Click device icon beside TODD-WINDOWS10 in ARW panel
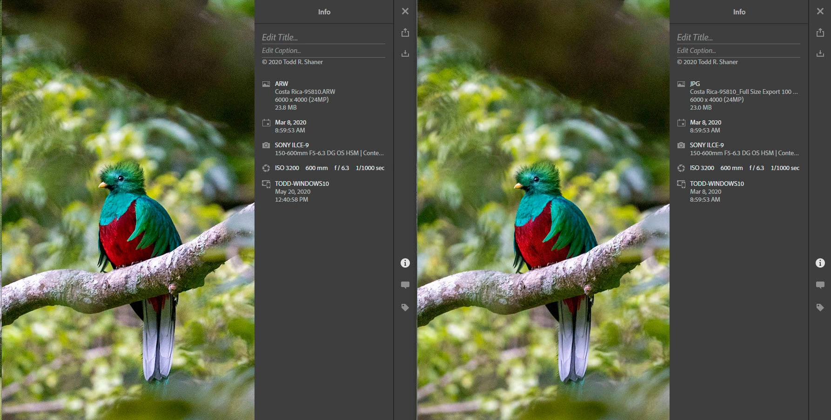This screenshot has width=831, height=420. tap(266, 184)
